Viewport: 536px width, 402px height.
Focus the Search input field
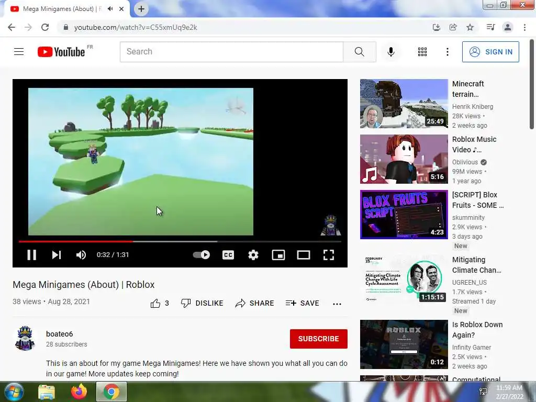pos(231,52)
